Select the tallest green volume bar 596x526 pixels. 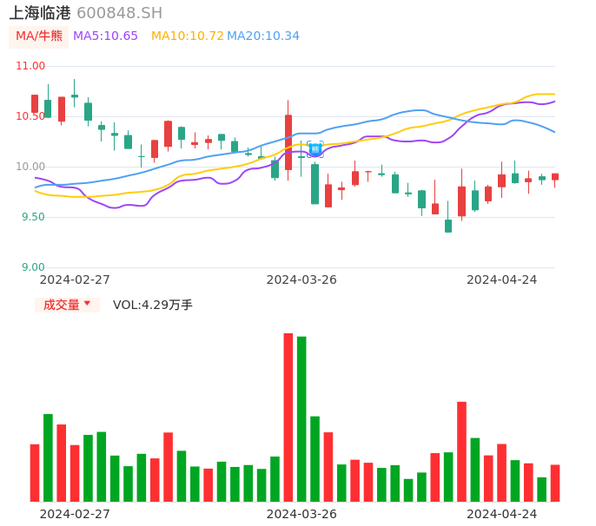coord(301,418)
